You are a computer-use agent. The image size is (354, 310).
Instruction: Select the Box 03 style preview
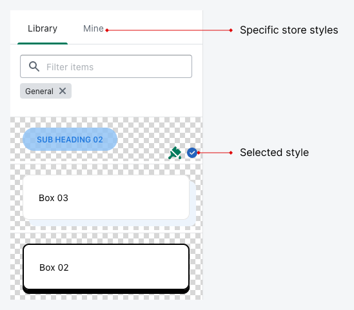click(106, 197)
